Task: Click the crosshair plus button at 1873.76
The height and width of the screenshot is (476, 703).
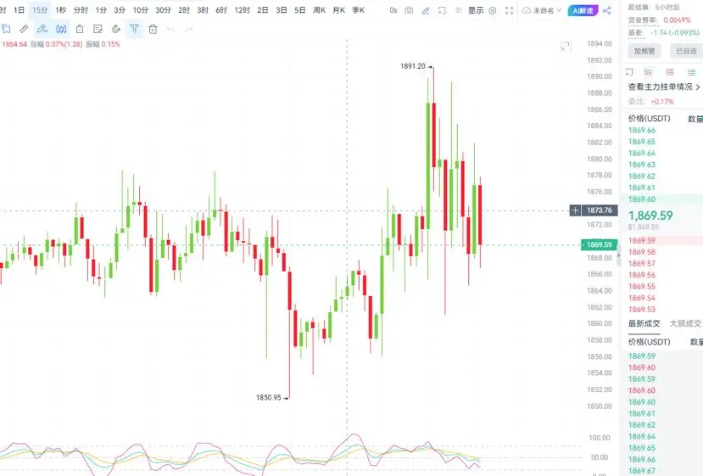Action: [575, 210]
